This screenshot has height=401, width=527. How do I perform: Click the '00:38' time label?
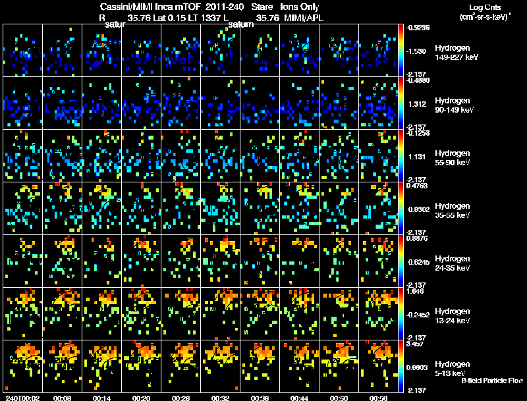[x=260, y=398]
